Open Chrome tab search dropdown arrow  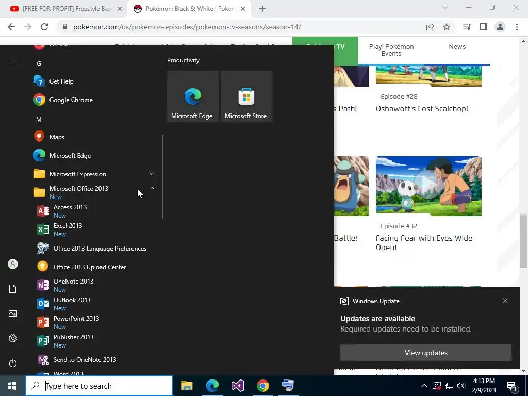coord(445,7)
